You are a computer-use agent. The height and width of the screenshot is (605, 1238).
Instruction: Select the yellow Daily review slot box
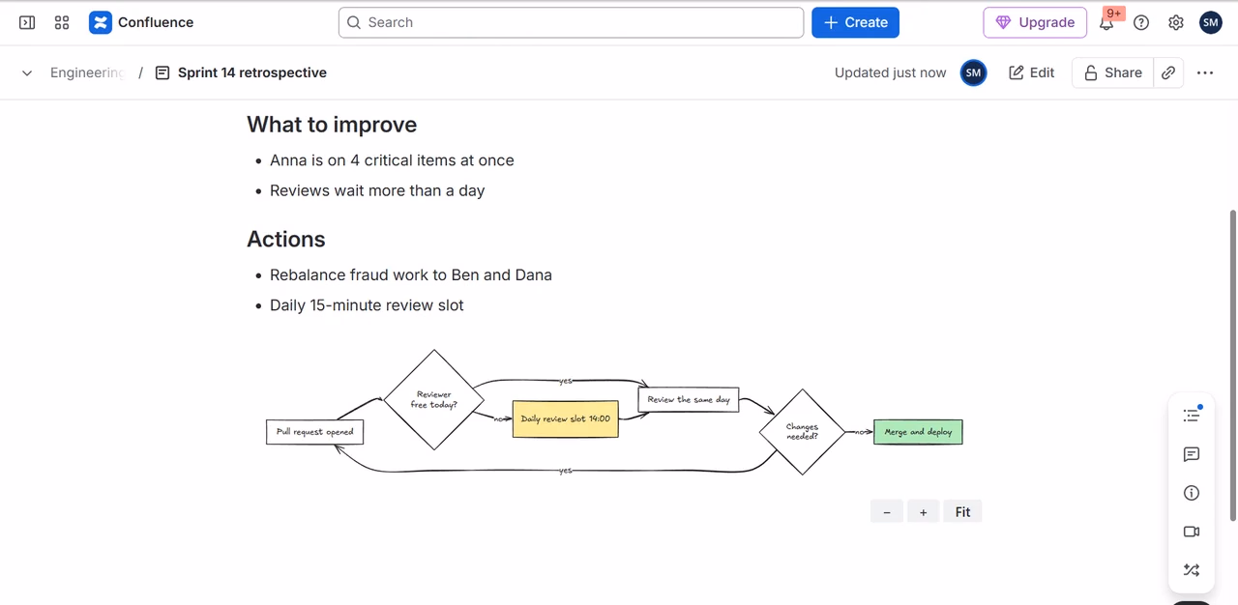[x=565, y=418]
